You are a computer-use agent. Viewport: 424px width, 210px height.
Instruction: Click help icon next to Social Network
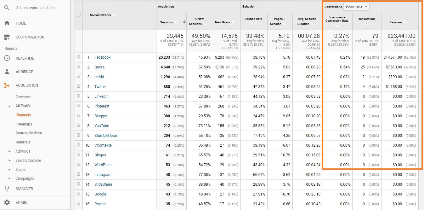point(115,15)
